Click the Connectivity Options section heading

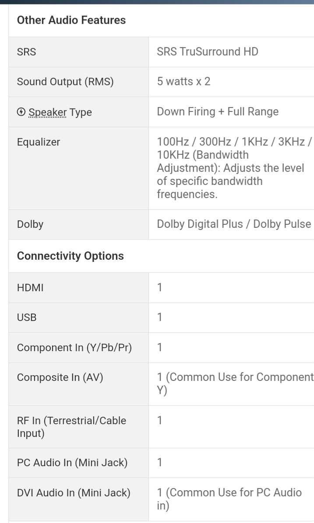tap(70, 256)
